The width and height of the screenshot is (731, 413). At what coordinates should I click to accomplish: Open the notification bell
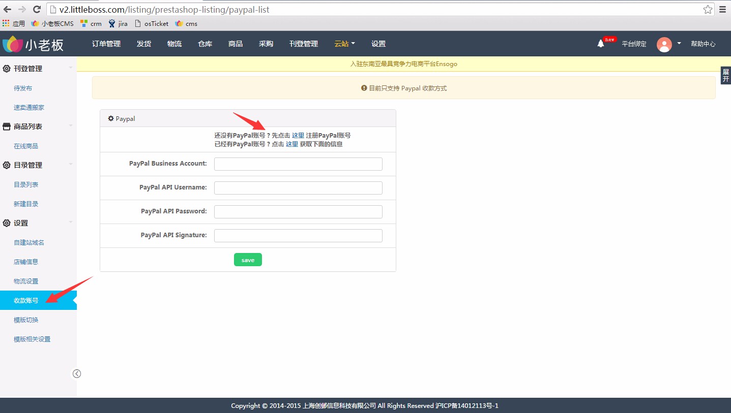[601, 44]
